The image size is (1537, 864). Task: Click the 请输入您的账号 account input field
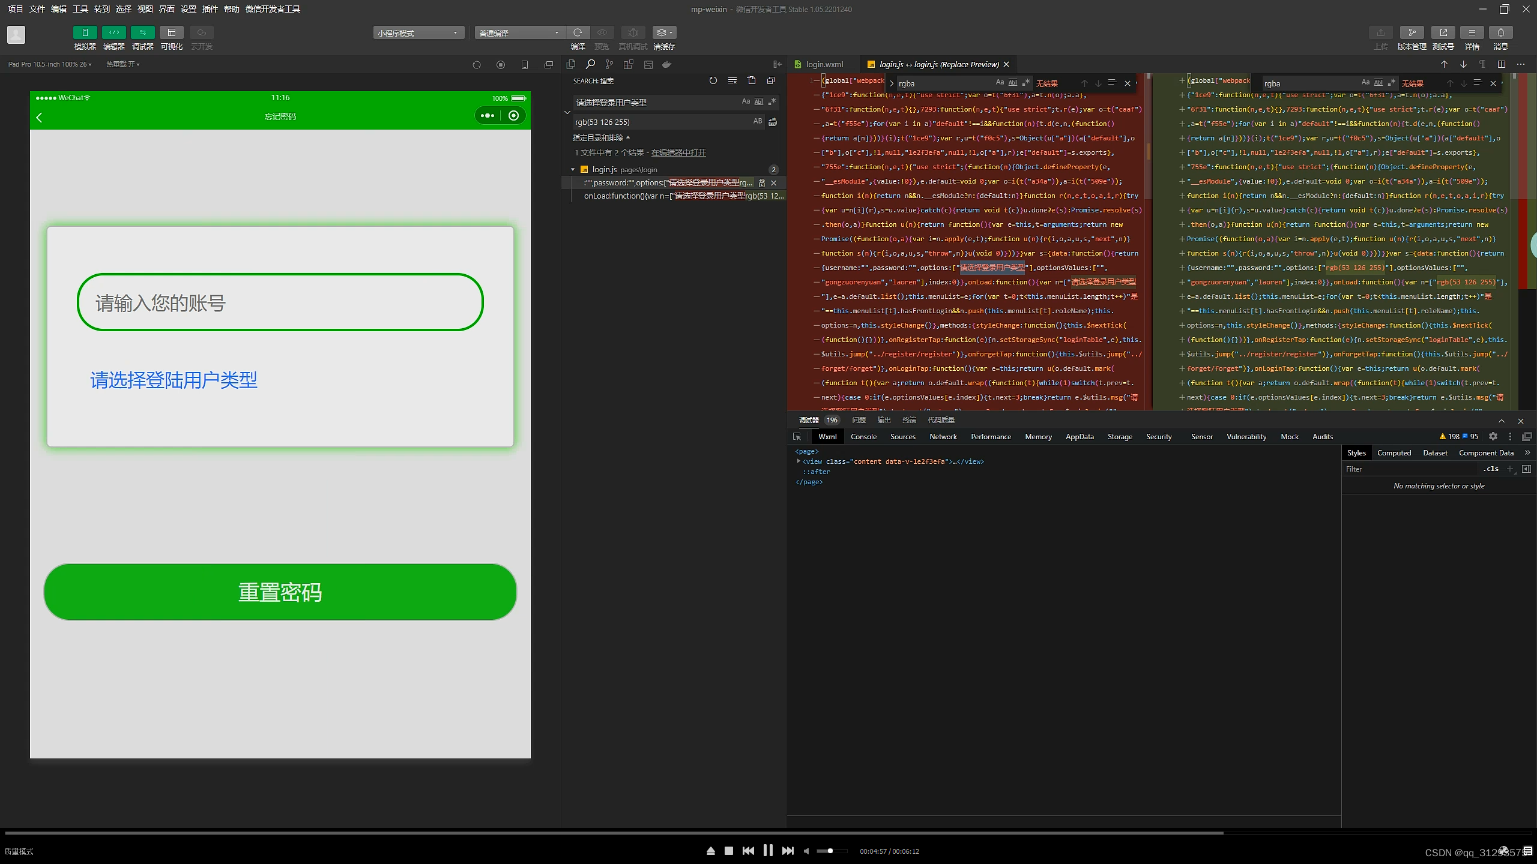[280, 302]
